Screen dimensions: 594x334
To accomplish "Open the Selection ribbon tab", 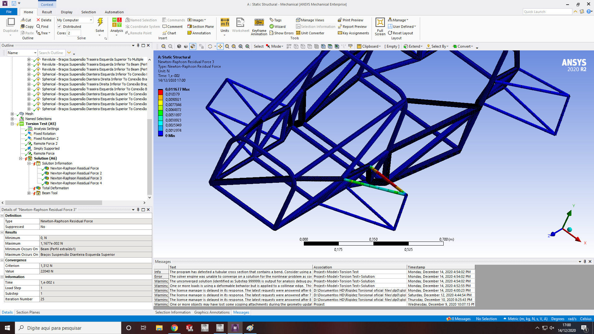I will (x=88, y=12).
